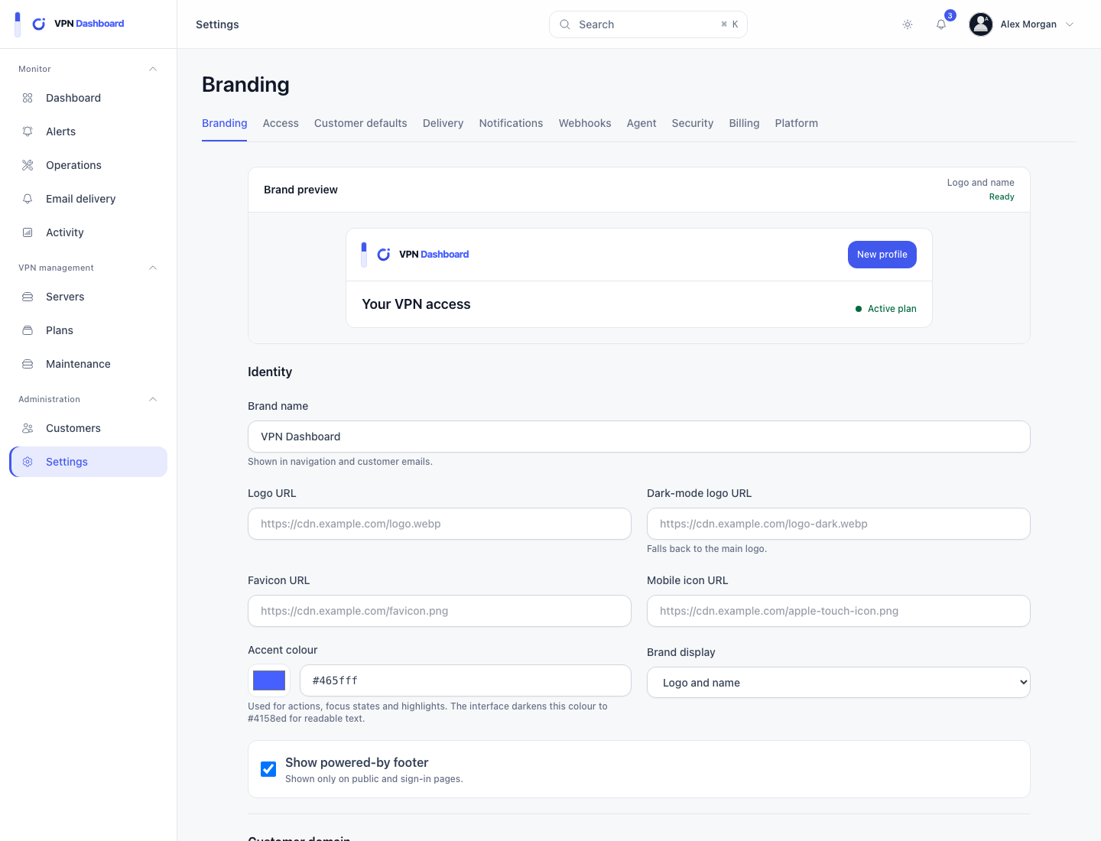The image size is (1101, 841).
Task: Click the Activity icon in sidebar
Action: point(28,232)
